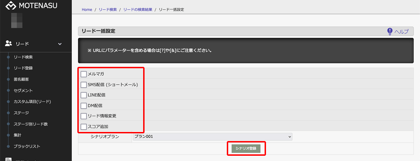420x161 pixels.
Task: Click the help exclamation lightbulb icon
Action: 390,31
